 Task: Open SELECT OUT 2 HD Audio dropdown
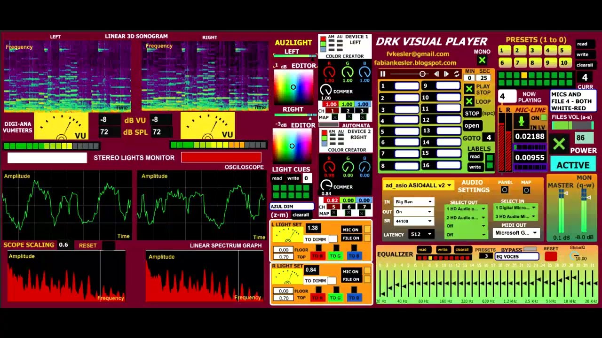[x=466, y=218]
